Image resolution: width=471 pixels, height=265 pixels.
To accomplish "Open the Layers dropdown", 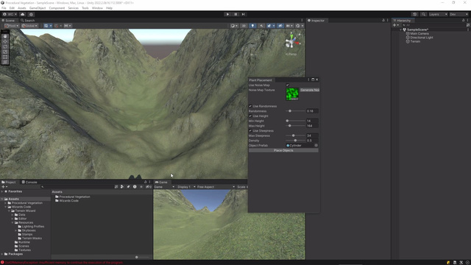I will coord(438,14).
